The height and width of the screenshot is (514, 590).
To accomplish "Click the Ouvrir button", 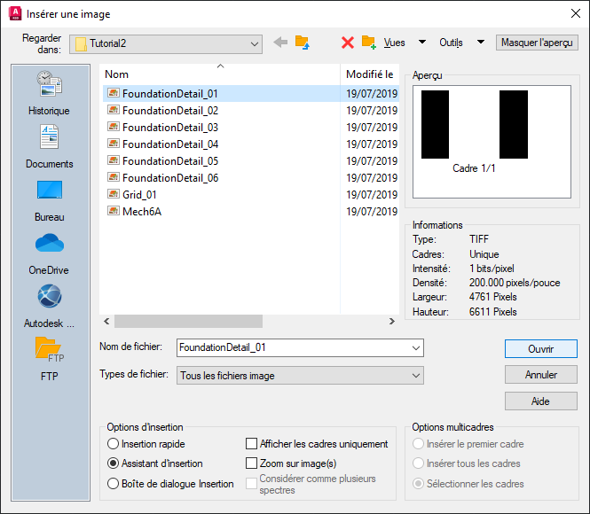I will click(540, 349).
